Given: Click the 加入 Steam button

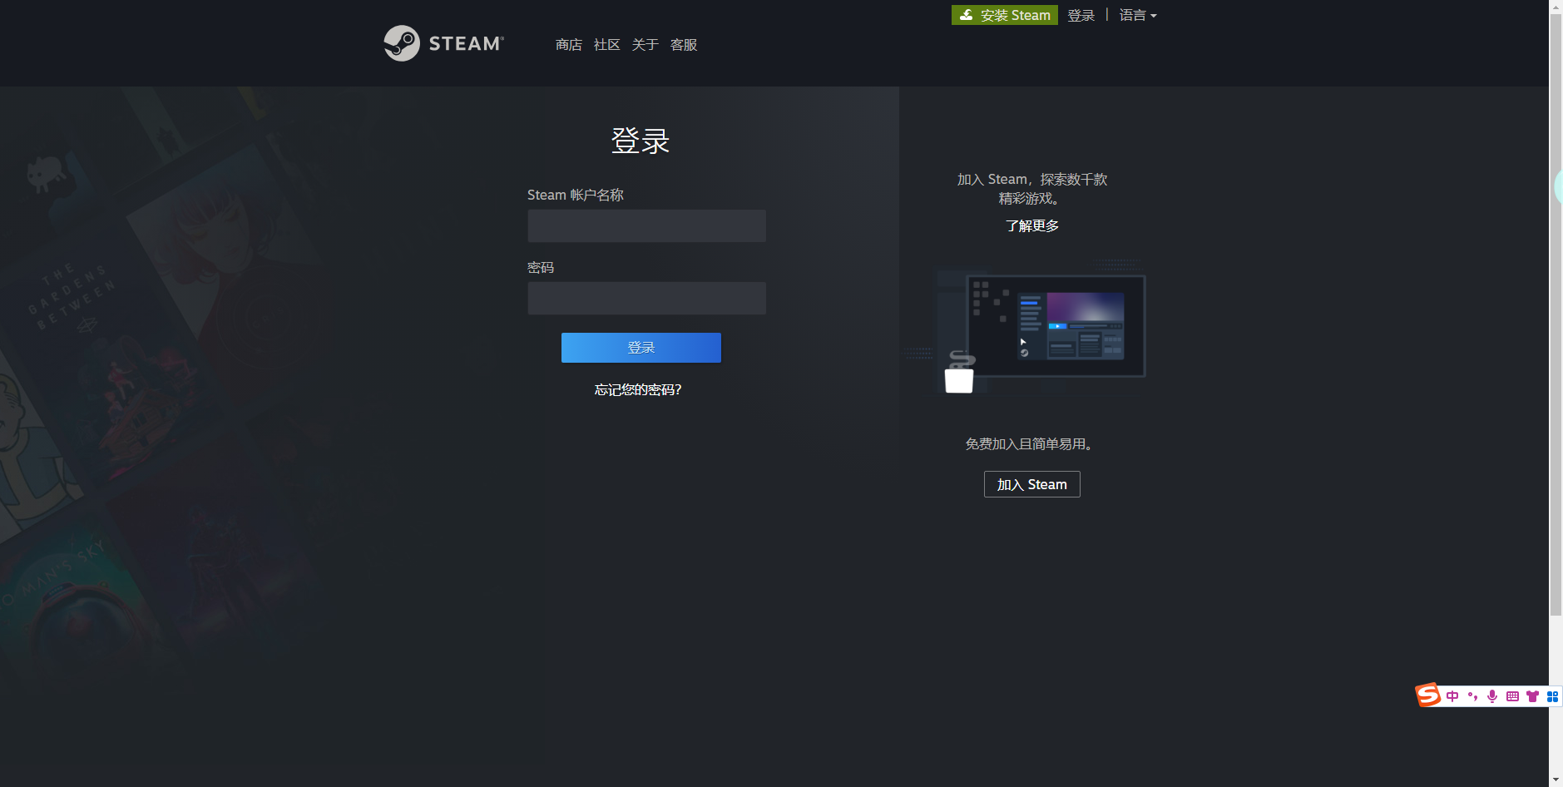Looking at the screenshot, I should (x=1031, y=484).
